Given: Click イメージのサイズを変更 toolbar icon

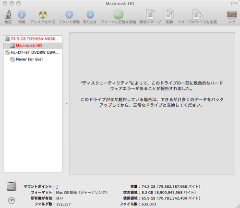Looking at the screenshot, I should click(x=197, y=14).
